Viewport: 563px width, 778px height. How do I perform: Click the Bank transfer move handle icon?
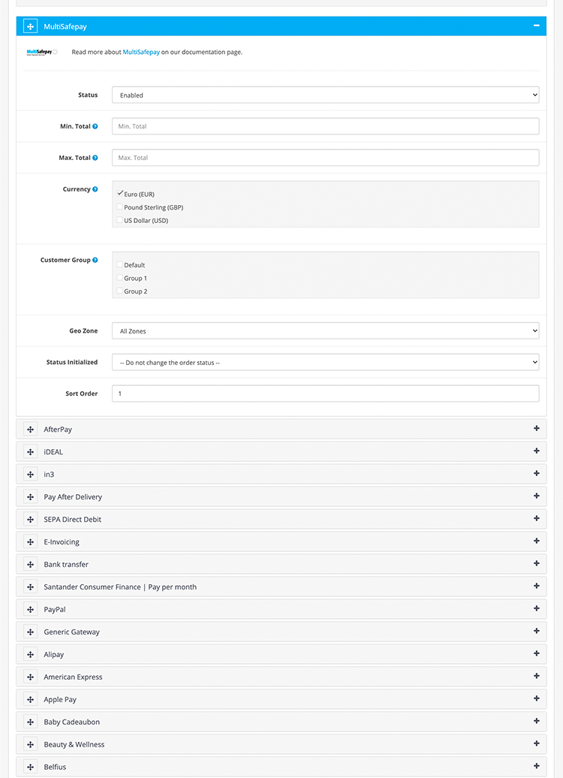pos(30,564)
